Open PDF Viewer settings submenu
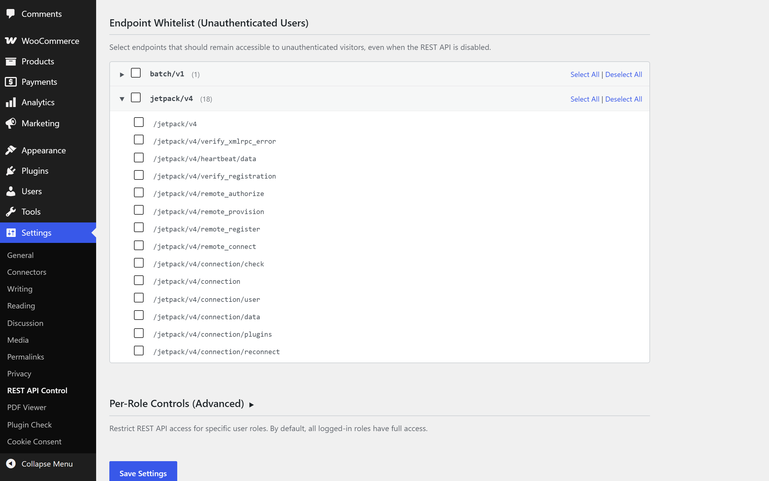The image size is (769, 481). point(27,407)
